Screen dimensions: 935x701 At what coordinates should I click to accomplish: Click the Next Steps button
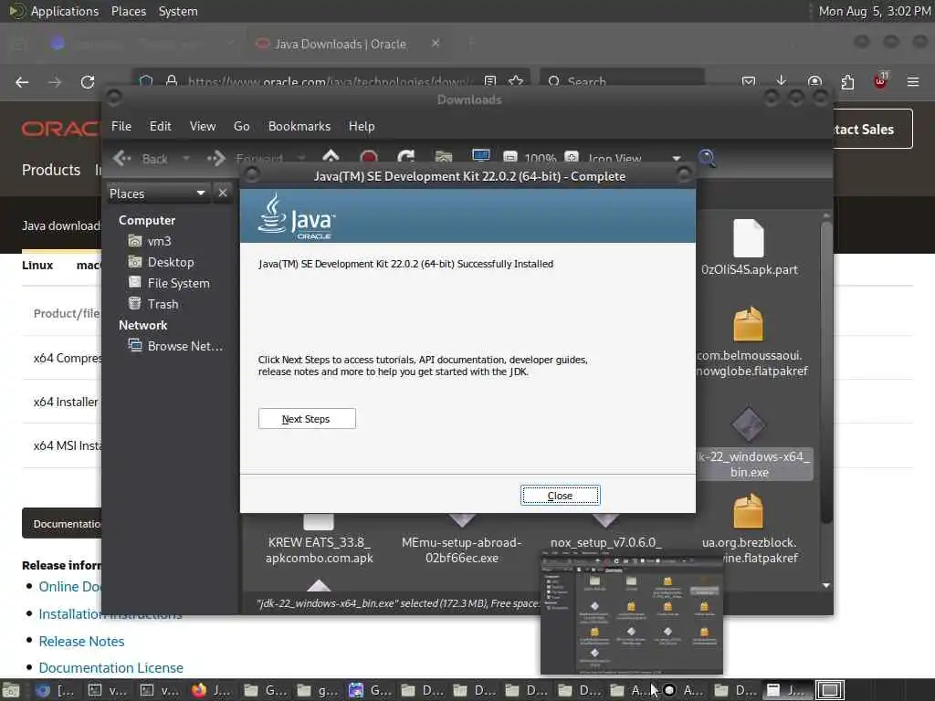click(307, 418)
